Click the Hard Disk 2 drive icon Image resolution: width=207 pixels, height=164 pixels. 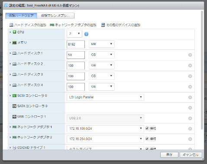14,64
